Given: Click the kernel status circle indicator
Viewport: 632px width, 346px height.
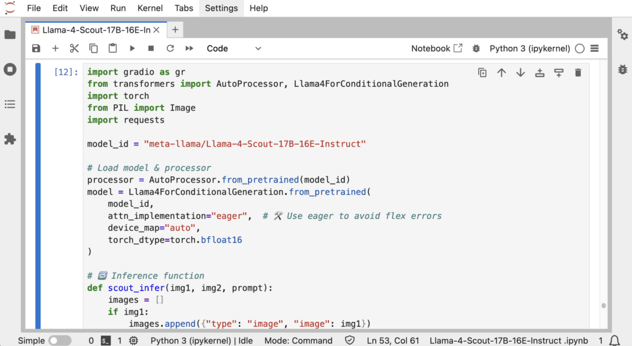Looking at the screenshot, I should pos(580,48).
